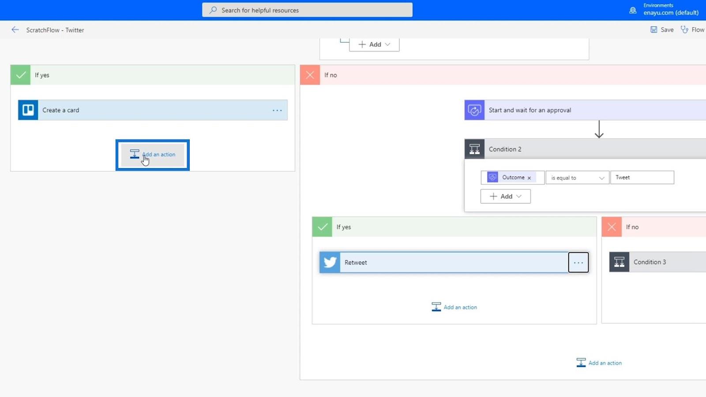
Task: Open the Flow checker stethoscope icon
Action: click(x=684, y=30)
